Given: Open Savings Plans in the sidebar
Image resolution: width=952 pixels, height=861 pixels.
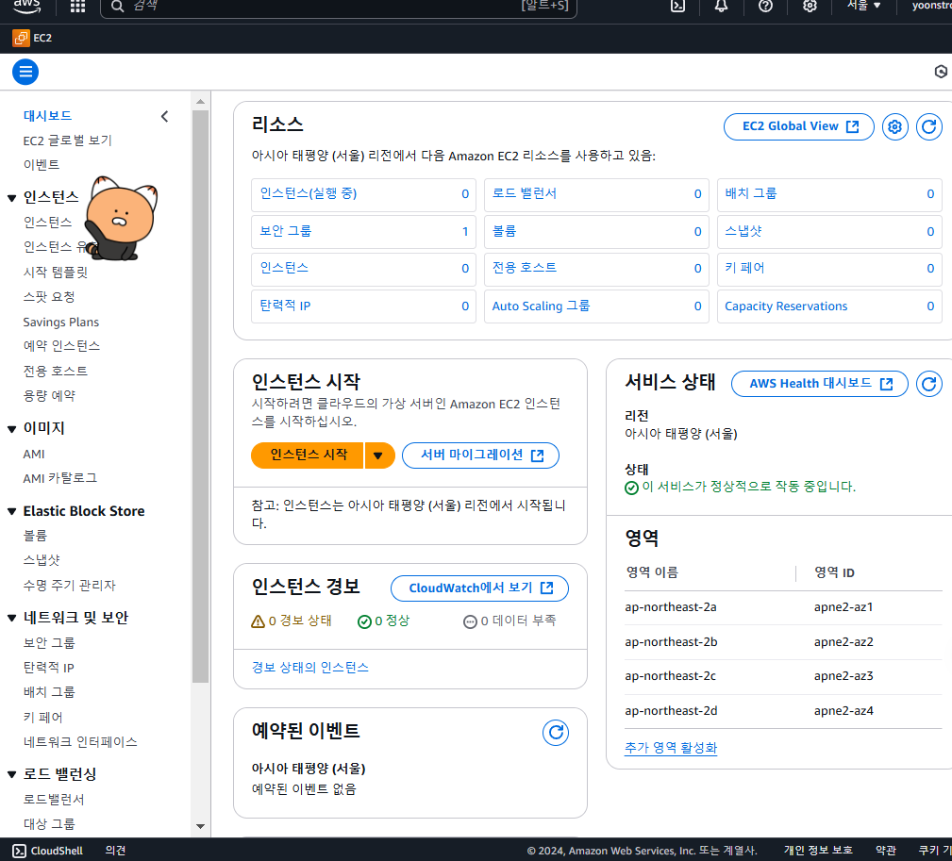Looking at the screenshot, I should (x=60, y=323).
